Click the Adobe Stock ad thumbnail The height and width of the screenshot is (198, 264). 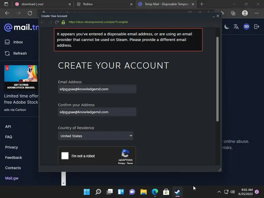click(21, 77)
